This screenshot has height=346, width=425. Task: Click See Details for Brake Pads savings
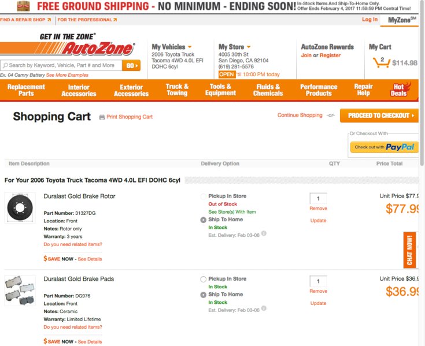click(90, 342)
